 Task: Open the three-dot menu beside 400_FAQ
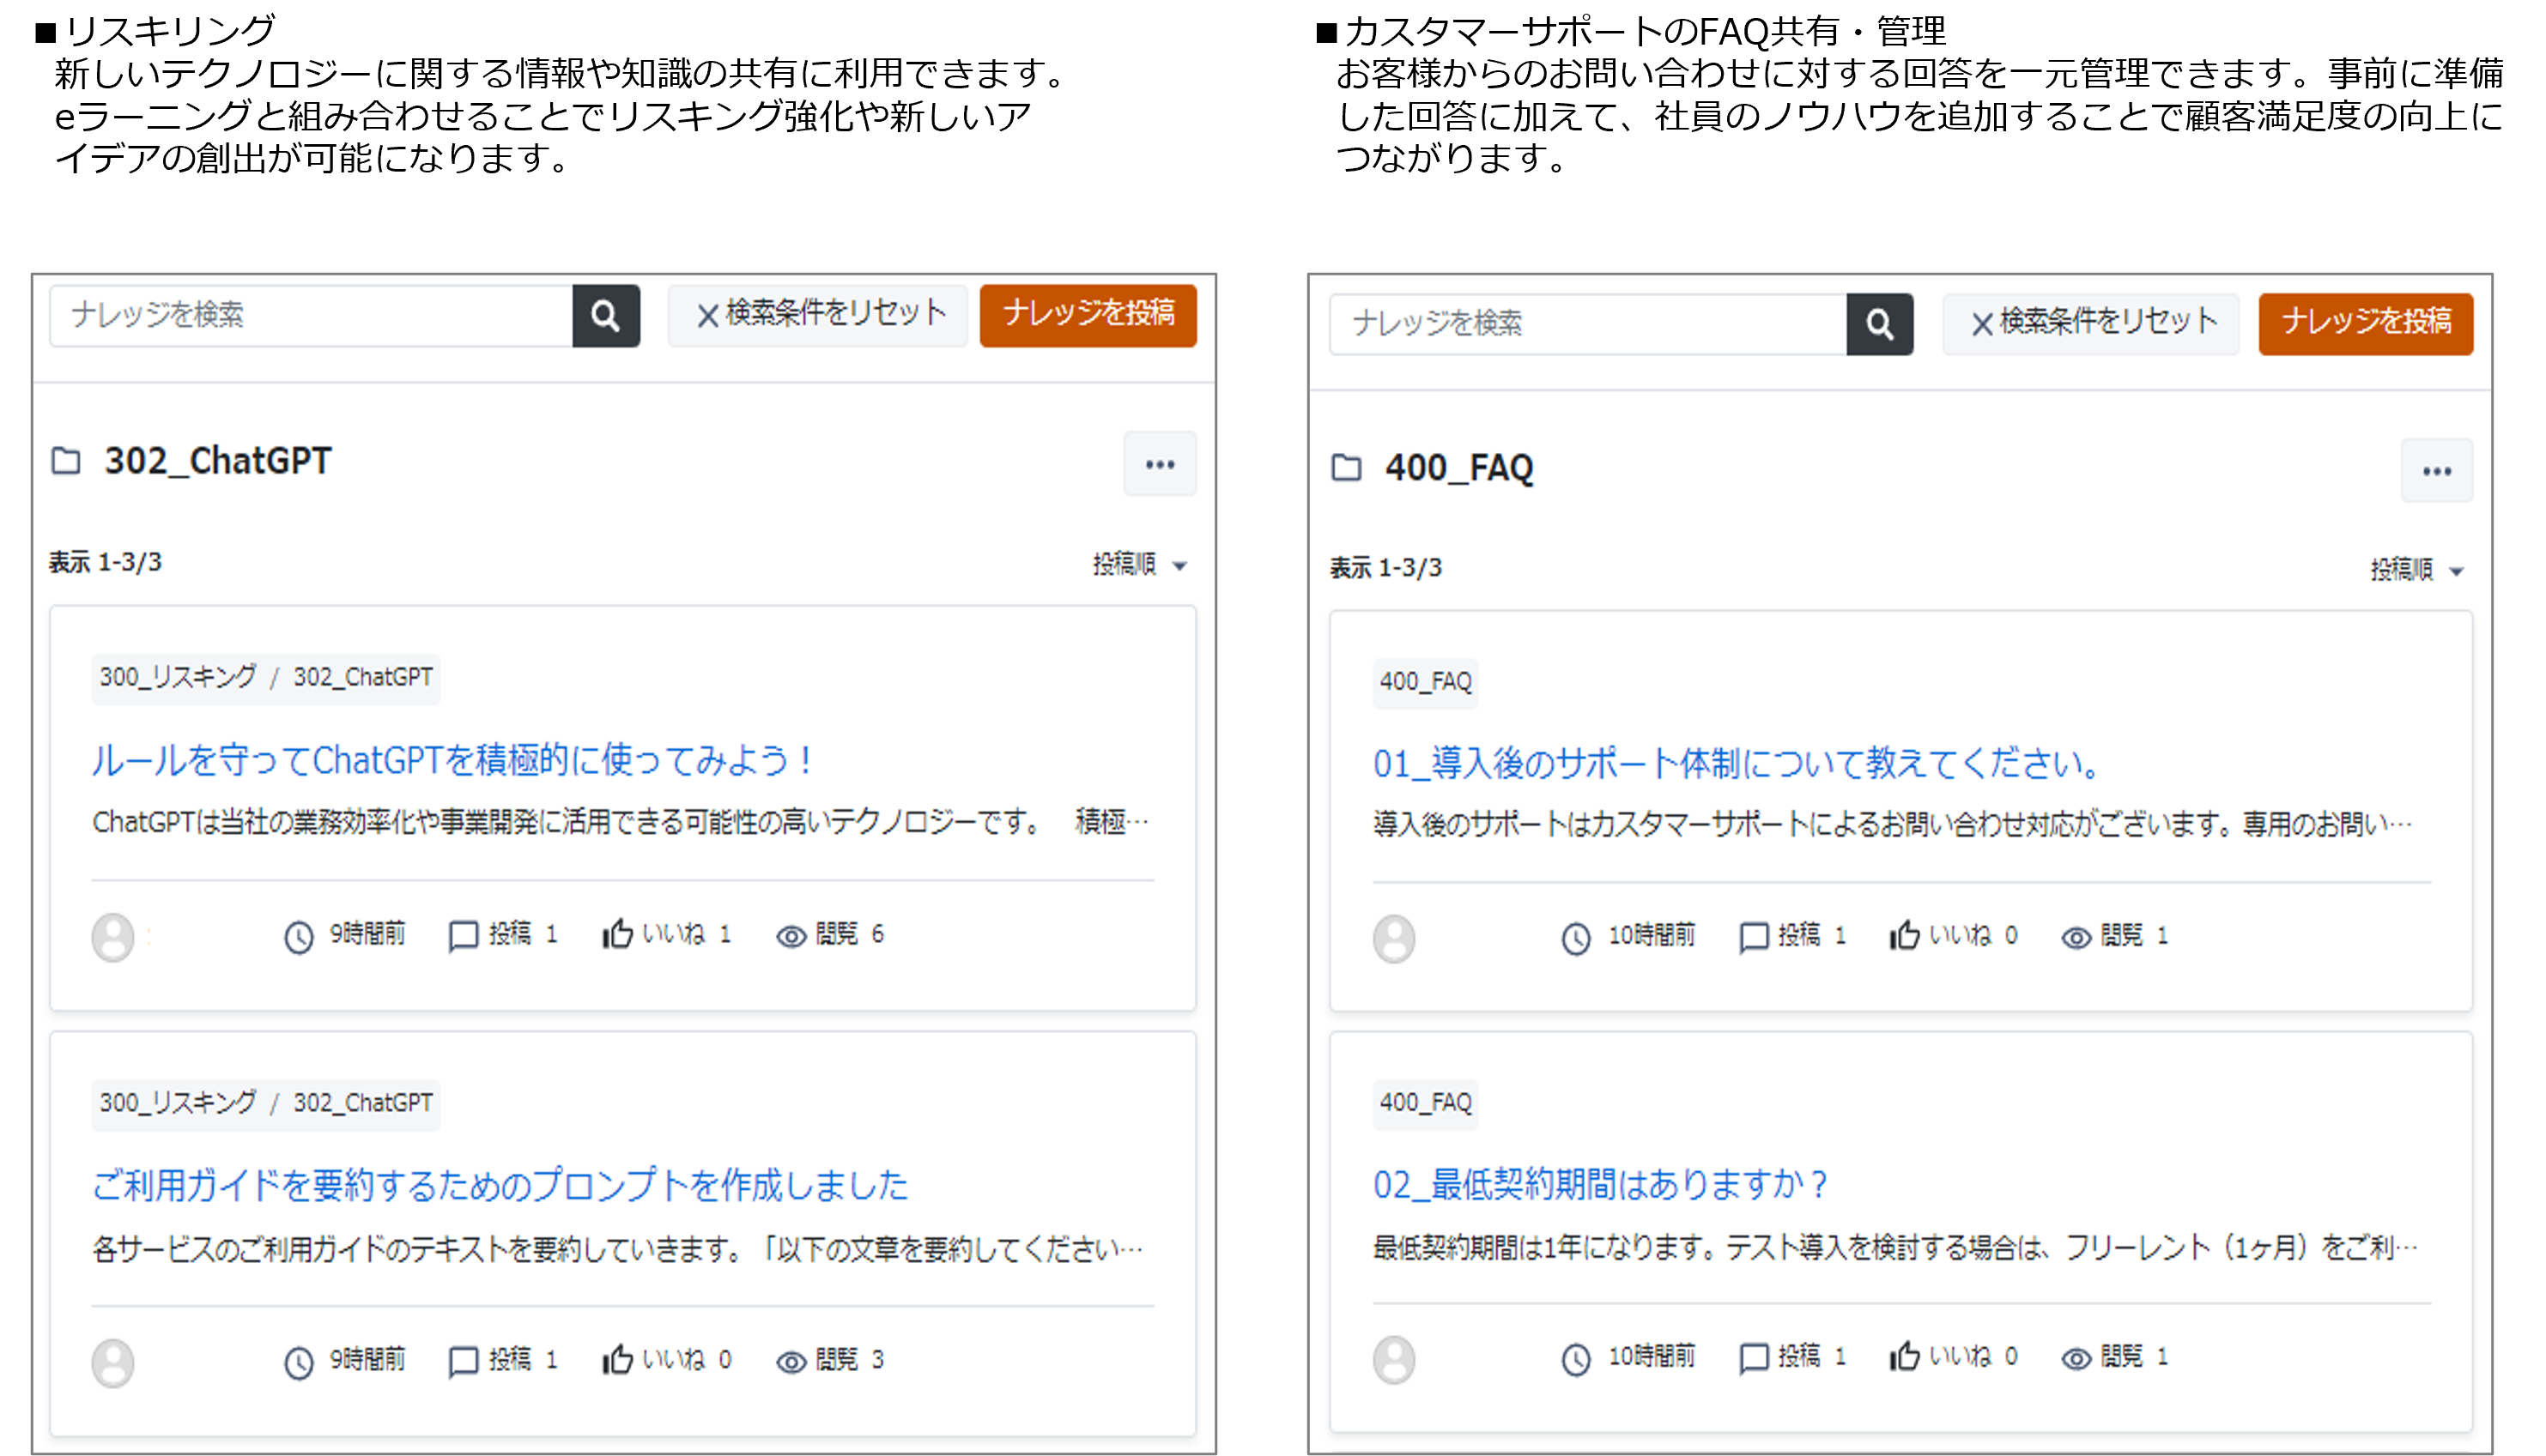coord(2435,471)
